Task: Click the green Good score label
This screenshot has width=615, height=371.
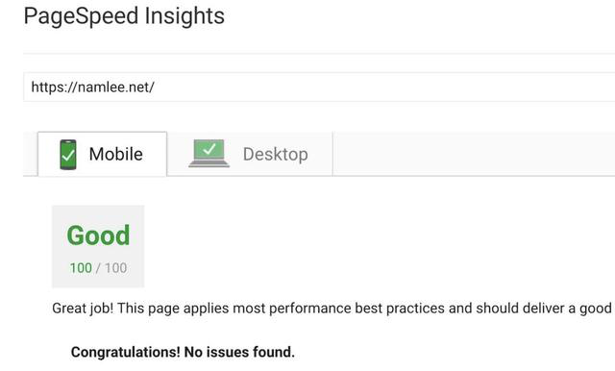Action: [x=98, y=235]
